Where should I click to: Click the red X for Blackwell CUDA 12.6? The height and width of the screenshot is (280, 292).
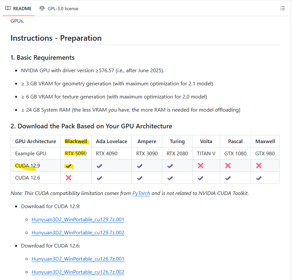69,178
